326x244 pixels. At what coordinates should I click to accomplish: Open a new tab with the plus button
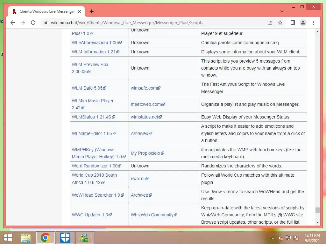click(x=91, y=11)
